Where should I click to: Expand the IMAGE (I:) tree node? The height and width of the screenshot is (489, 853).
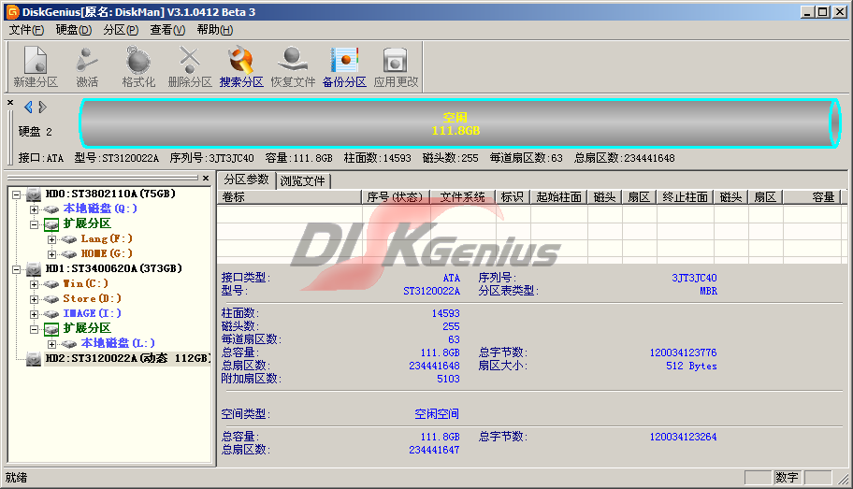click(x=34, y=314)
